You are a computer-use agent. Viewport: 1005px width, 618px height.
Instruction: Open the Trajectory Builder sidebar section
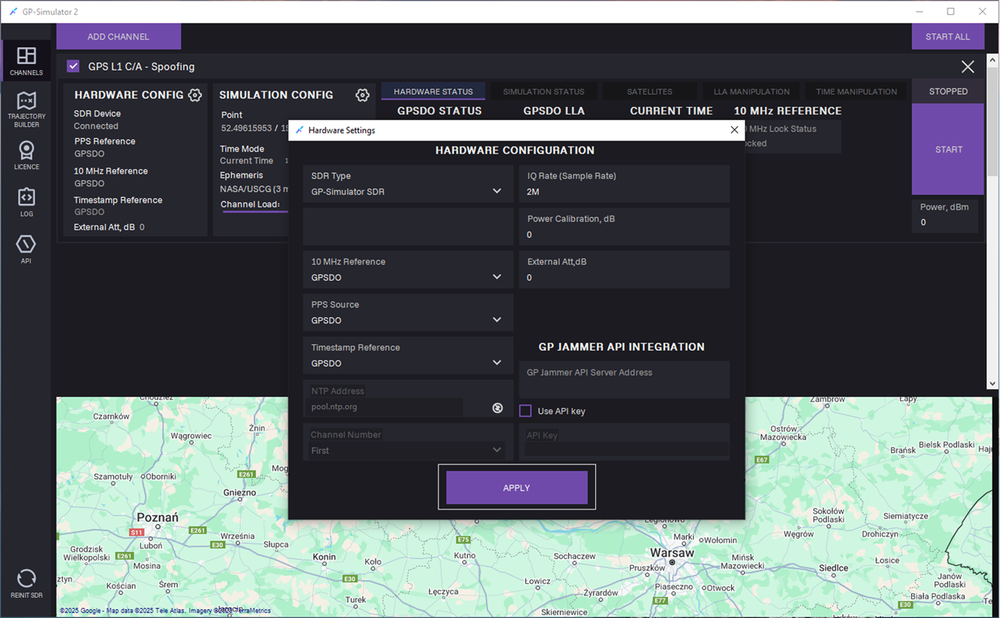[26, 109]
